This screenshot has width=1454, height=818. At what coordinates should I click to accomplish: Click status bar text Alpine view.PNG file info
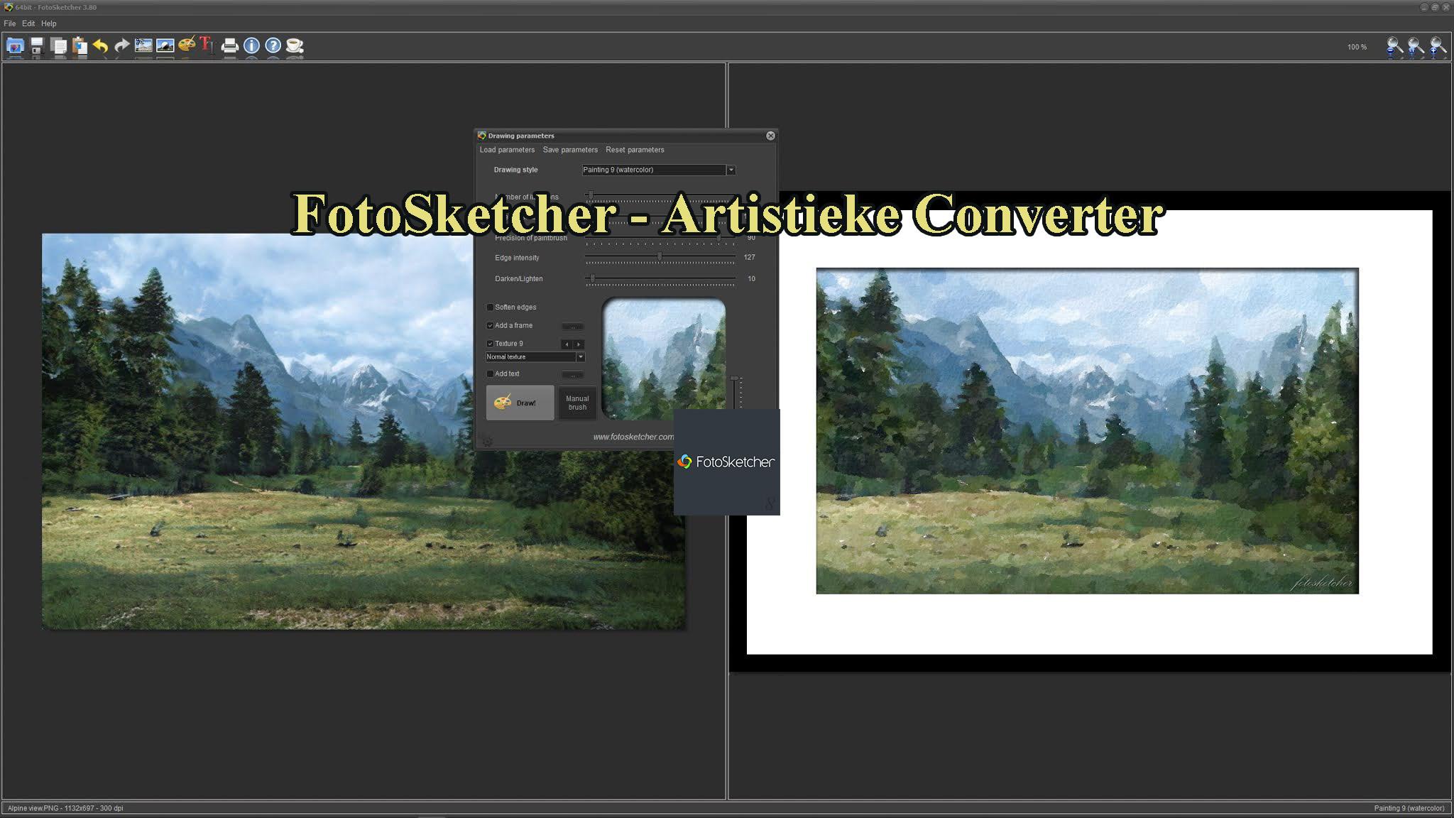point(65,808)
